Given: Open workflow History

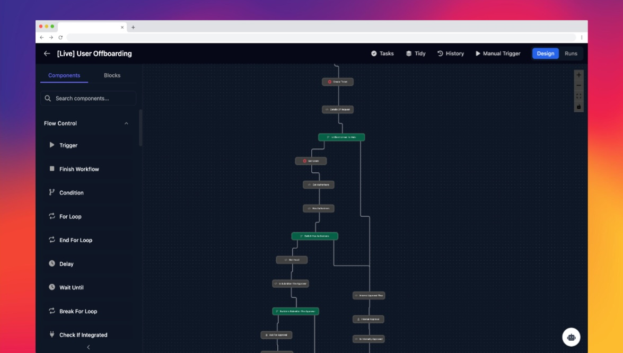Looking at the screenshot, I should coord(450,54).
